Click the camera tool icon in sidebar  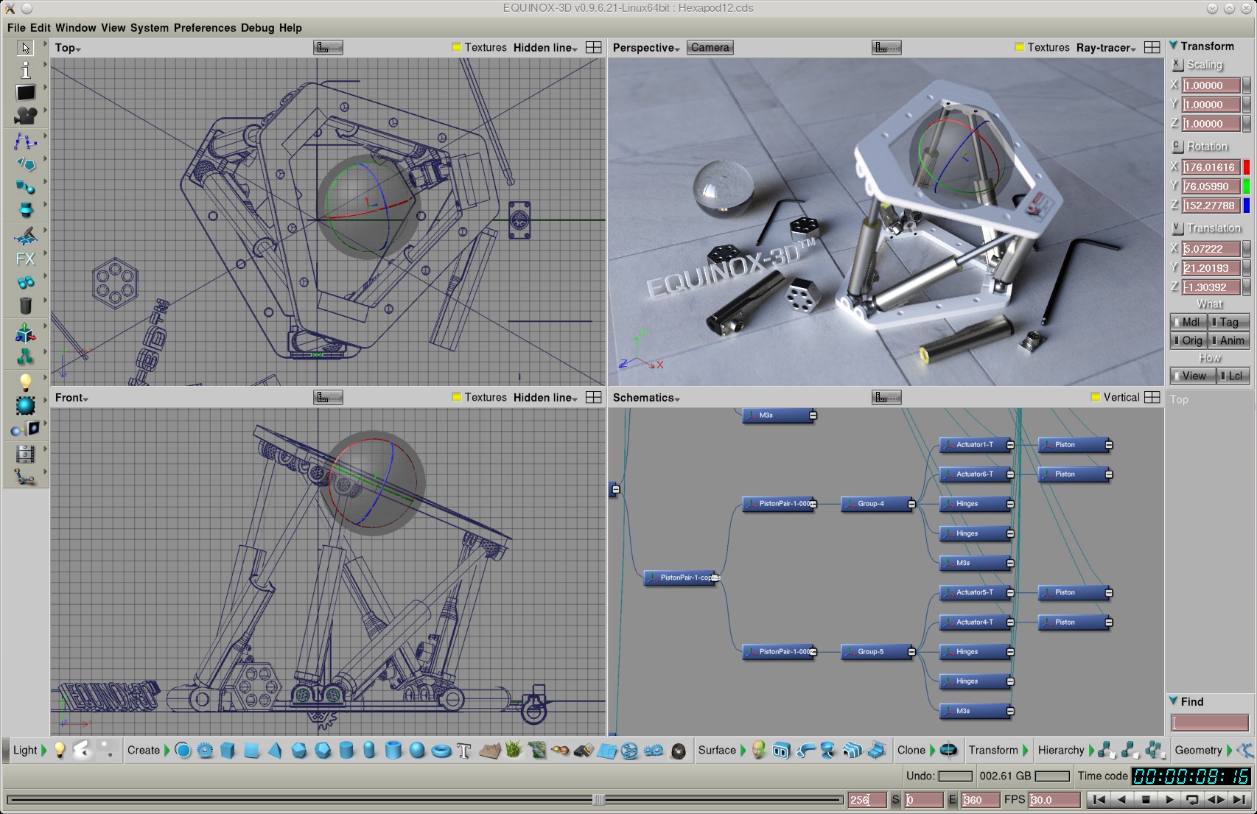point(26,116)
